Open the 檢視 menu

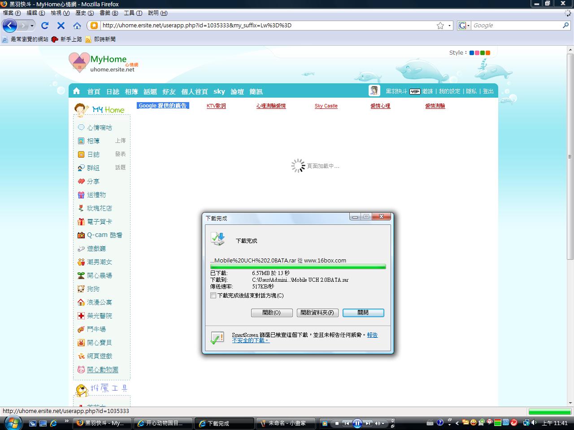60,13
